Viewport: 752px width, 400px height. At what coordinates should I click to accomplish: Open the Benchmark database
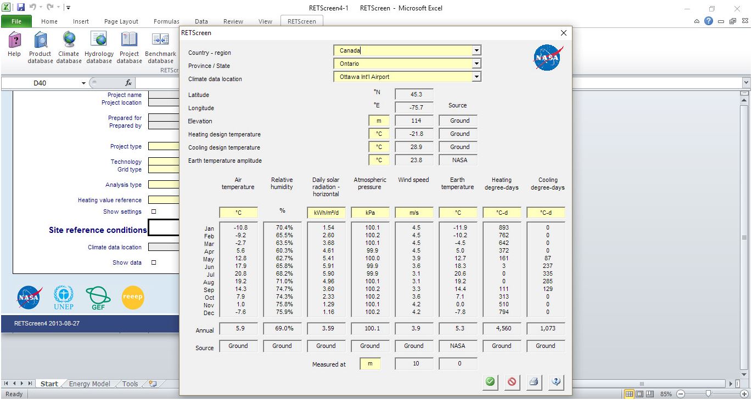point(160,48)
